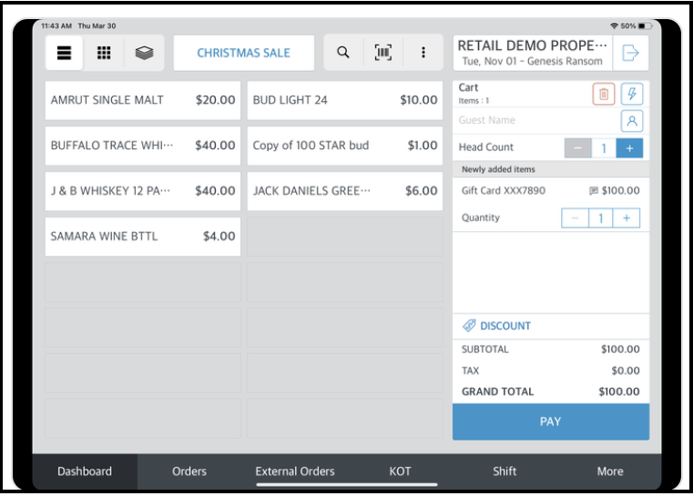This screenshot has width=693, height=496.
Task: Open the DISCOUNT tag option
Action: click(x=496, y=326)
